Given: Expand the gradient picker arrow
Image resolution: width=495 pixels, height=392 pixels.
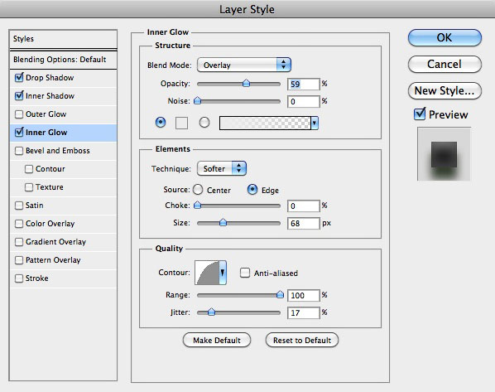Looking at the screenshot, I should 315,123.
